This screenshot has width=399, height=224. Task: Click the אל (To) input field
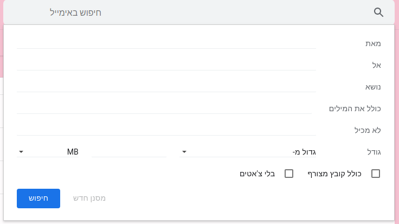(166, 65)
